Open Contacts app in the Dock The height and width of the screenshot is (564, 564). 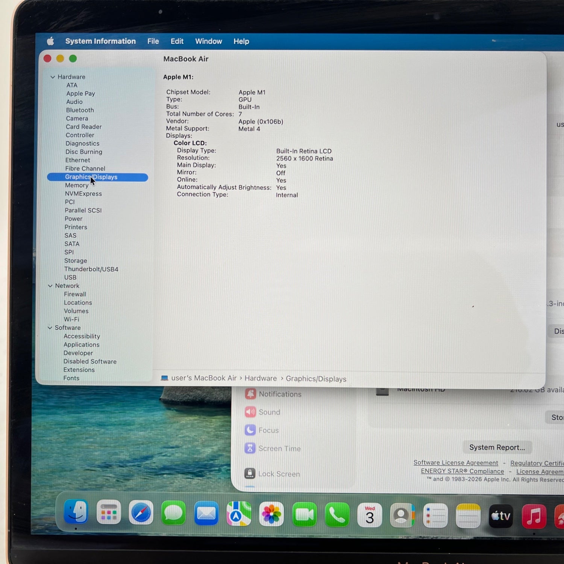[402, 515]
